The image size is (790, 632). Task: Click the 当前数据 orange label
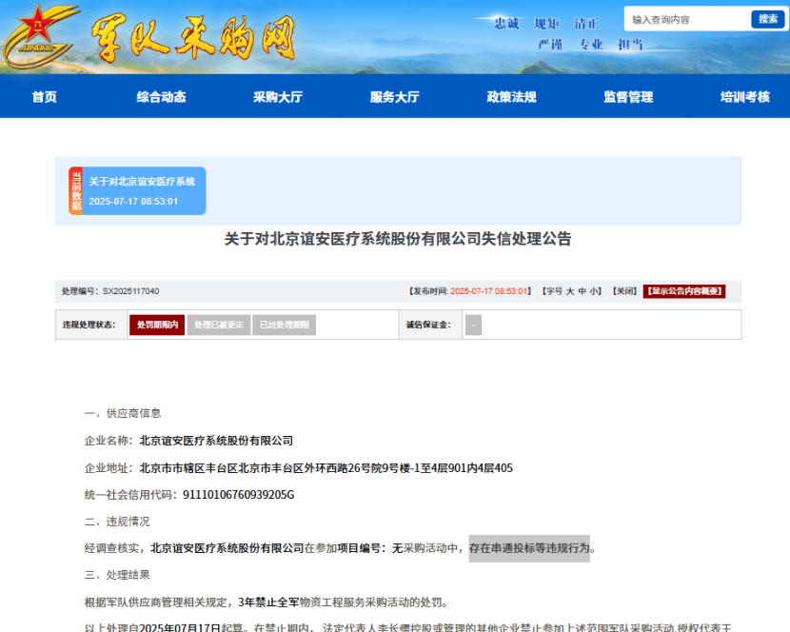(x=75, y=191)
